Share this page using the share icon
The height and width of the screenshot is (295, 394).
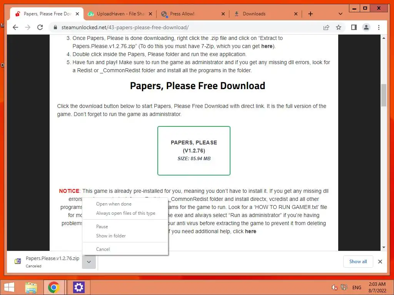point(326,27)
